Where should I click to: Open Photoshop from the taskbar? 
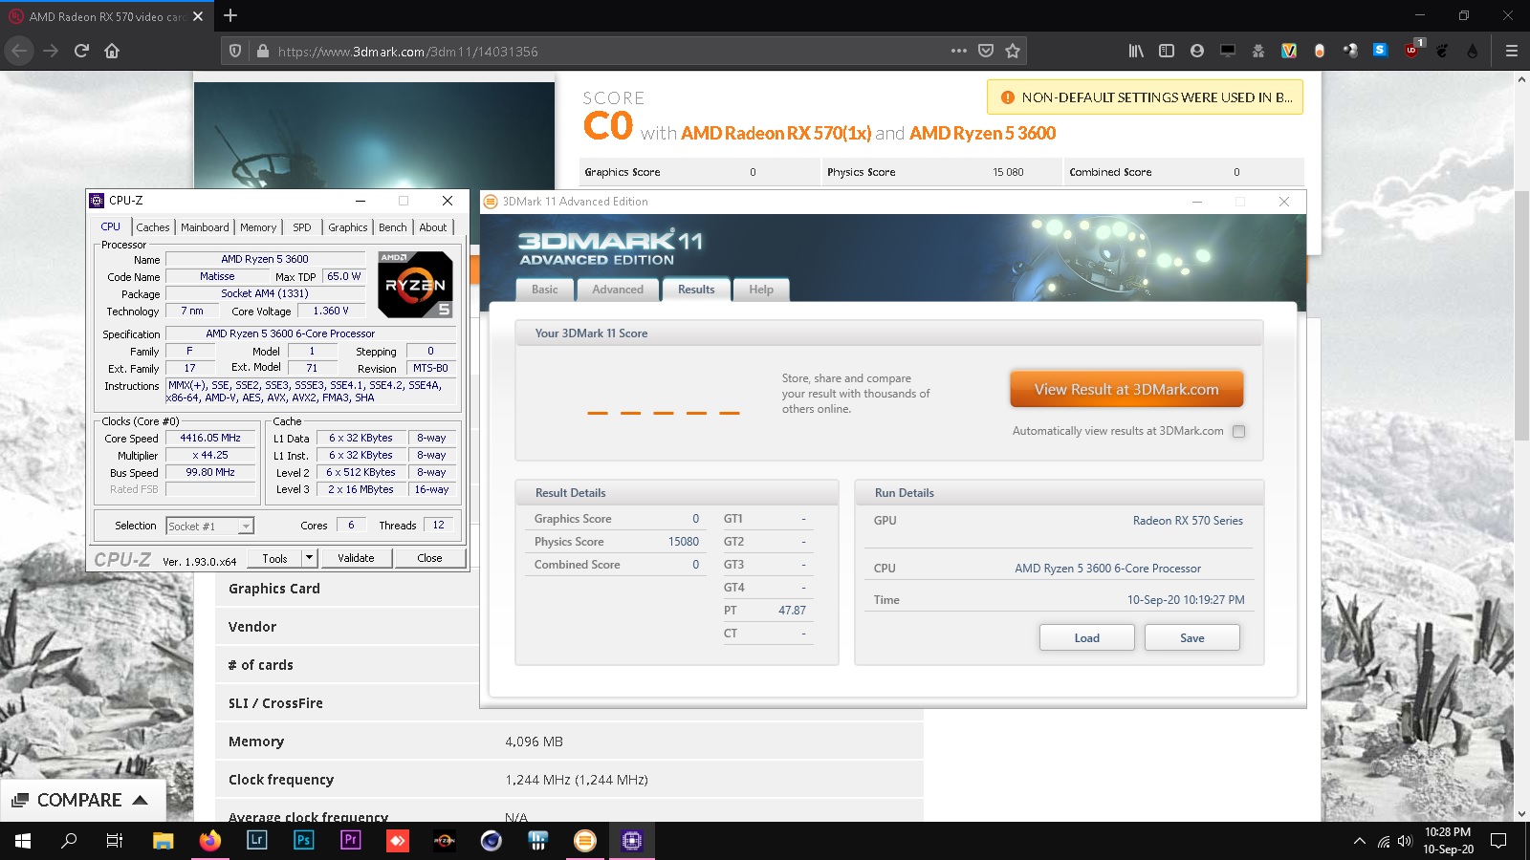(303, 841)
